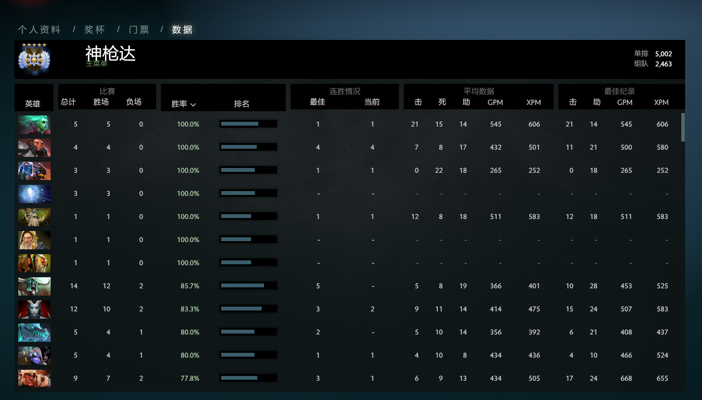Click the 单排 5,002 solo rating
Screen dimensions: 702x400
point(653,54)
